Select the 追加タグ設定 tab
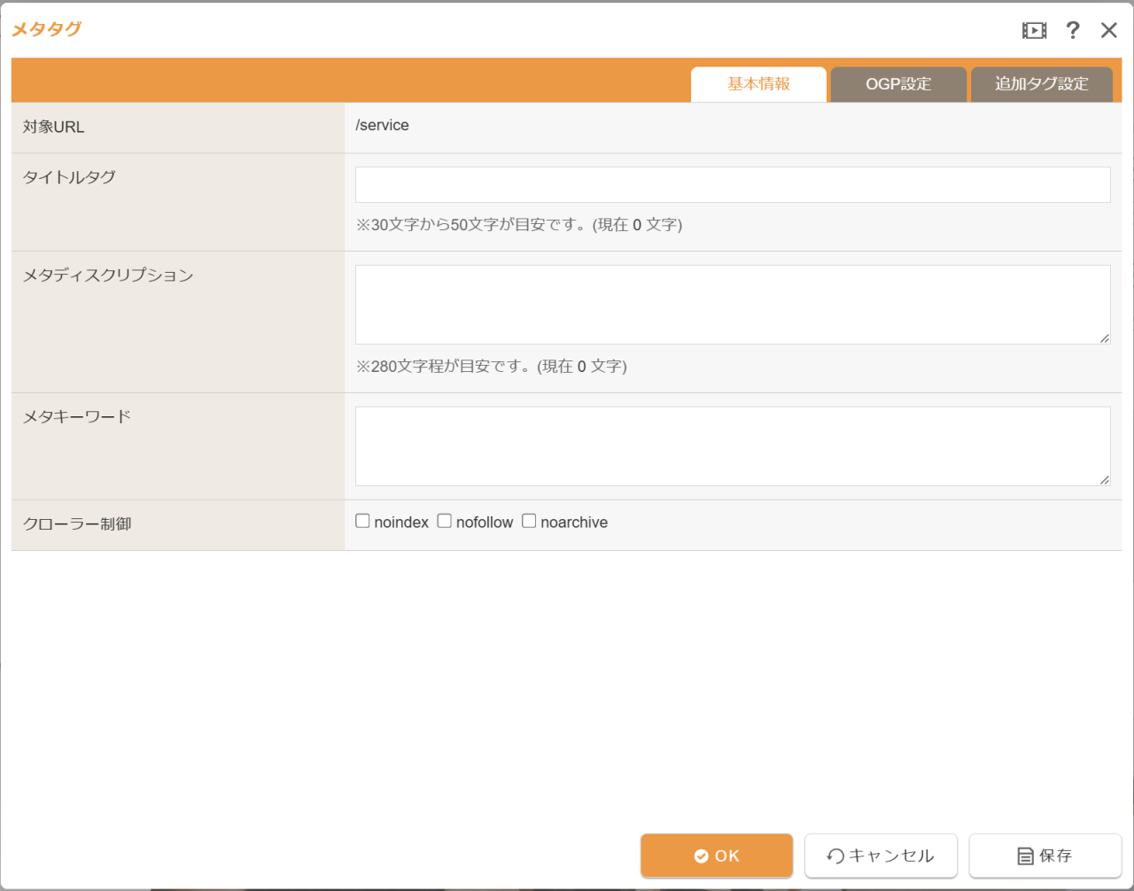 (1041, 84)
